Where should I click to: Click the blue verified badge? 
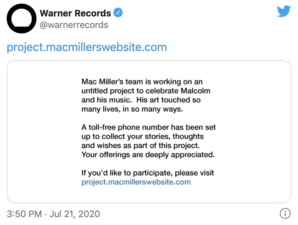click(118, 13)
